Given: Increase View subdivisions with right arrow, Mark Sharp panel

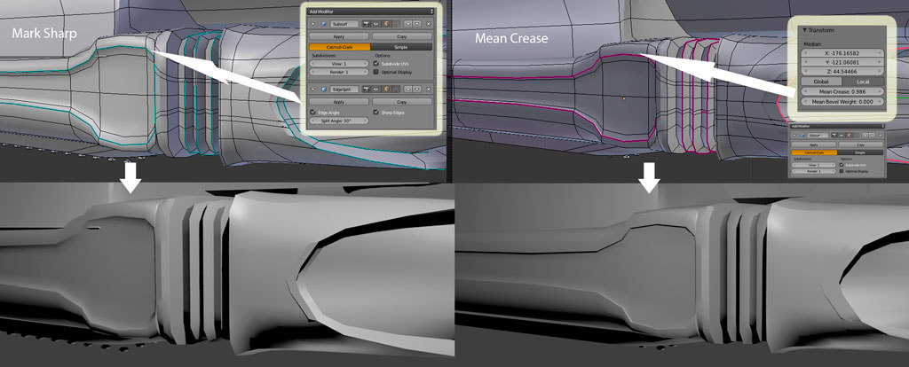Looking at the screenshot, I should [365, 64].
